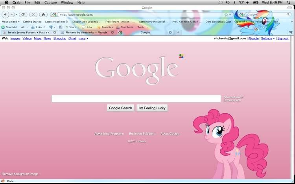Open a new tab with the plus button
The height and width of the screenshot is (184, 295).
coord(178,32)
